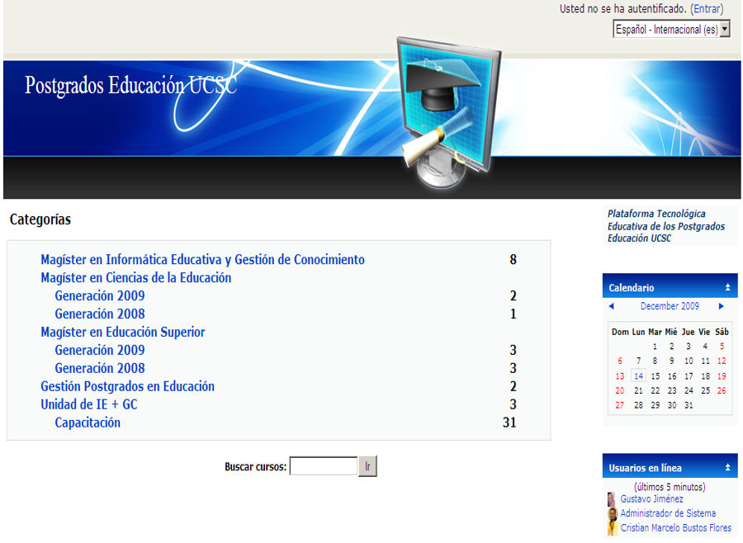Open Gestión Postgrados en Educación category

click(x=127, y=386)
